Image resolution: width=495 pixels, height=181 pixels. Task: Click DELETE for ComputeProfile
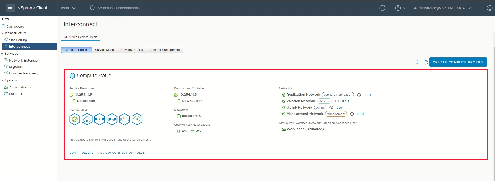[87, 153]
